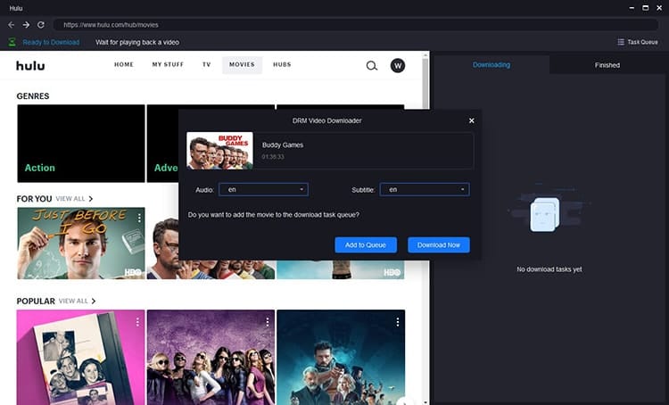Expand View All next to Popular
This screenshot has height=405, width=669.
pos(78,301)
